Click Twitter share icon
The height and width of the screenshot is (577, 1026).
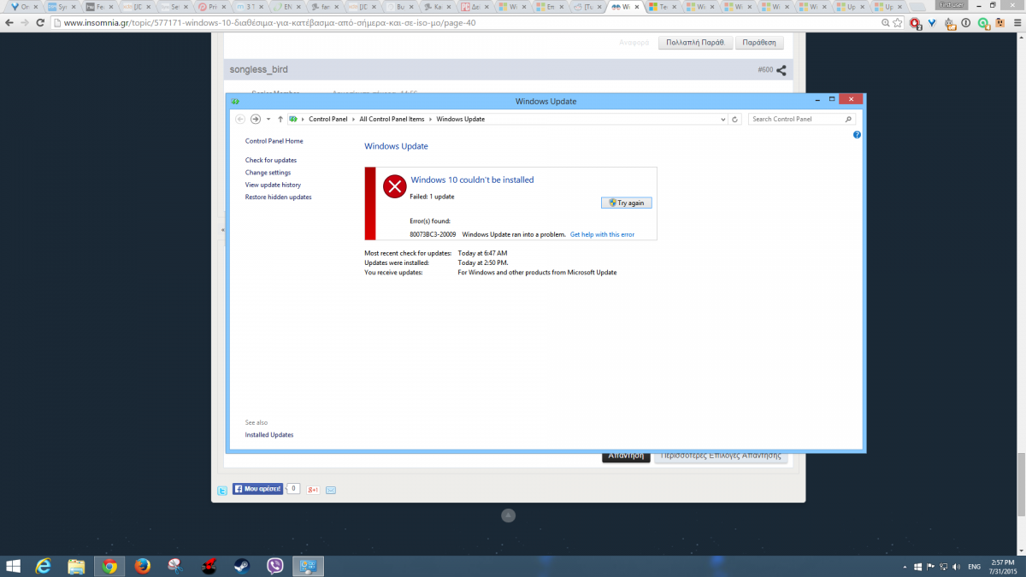pyautogui.click(x=221, y=491)
